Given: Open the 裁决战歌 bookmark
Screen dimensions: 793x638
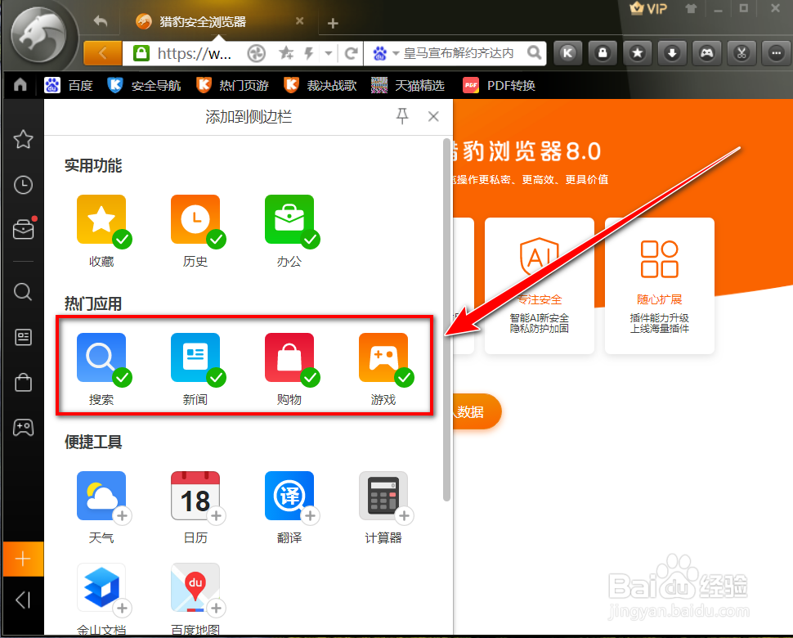Looking at the screenshot, I should pyautogui.click(x=320, y=85).
